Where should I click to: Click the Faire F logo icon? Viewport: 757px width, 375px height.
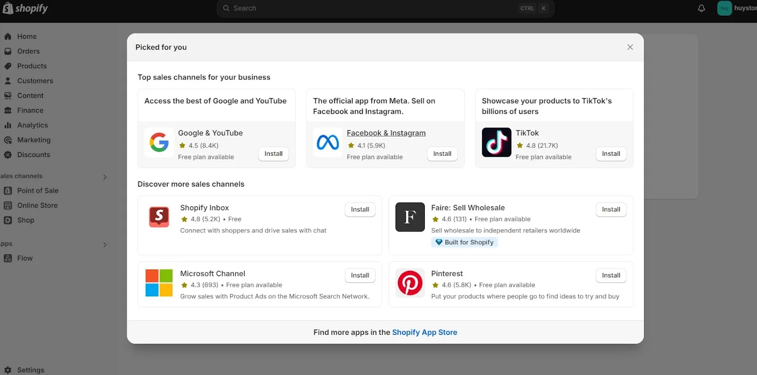click(410, 217)
